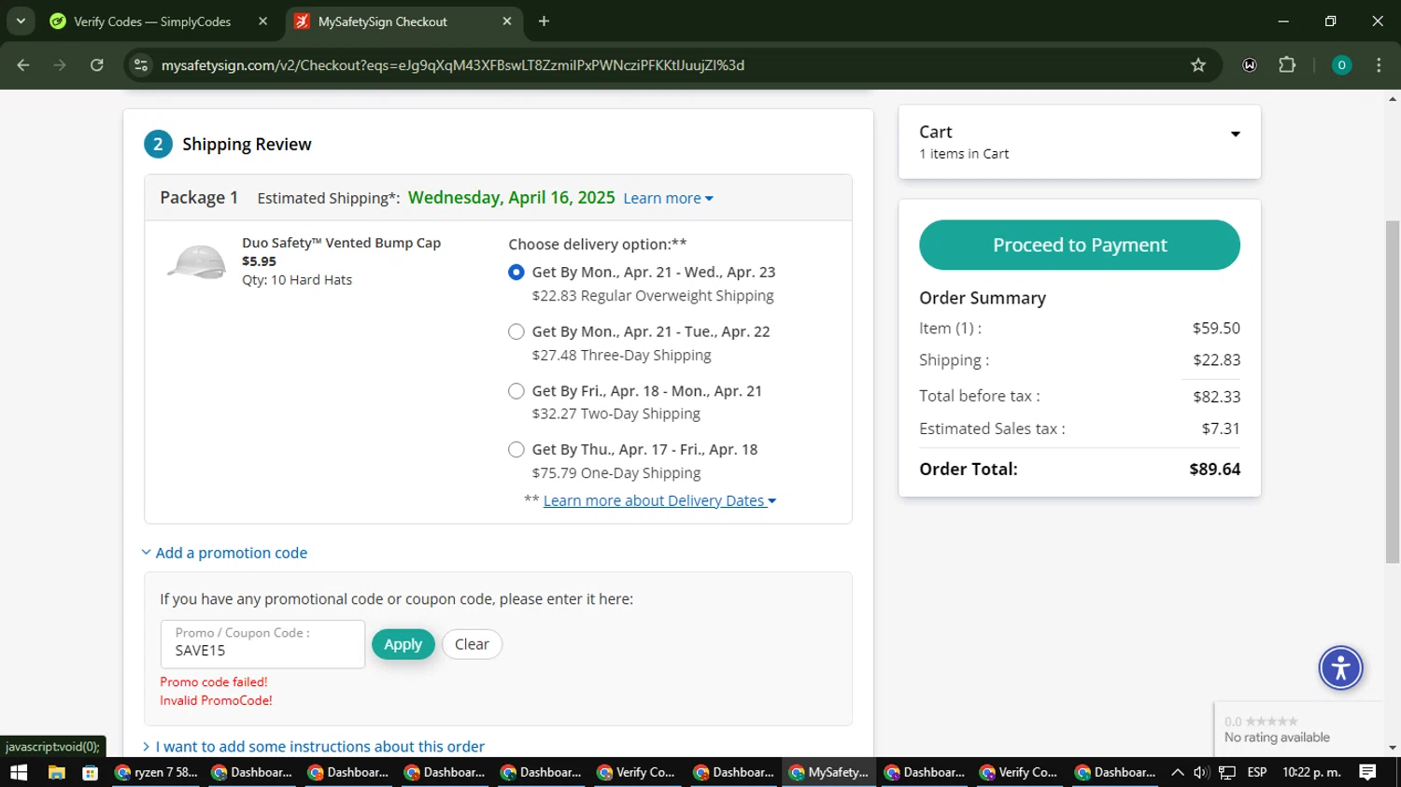This screenshot has height=787, width=1401.
Task: Open the tab search dropdown arrow
Action: pos(21,21)
